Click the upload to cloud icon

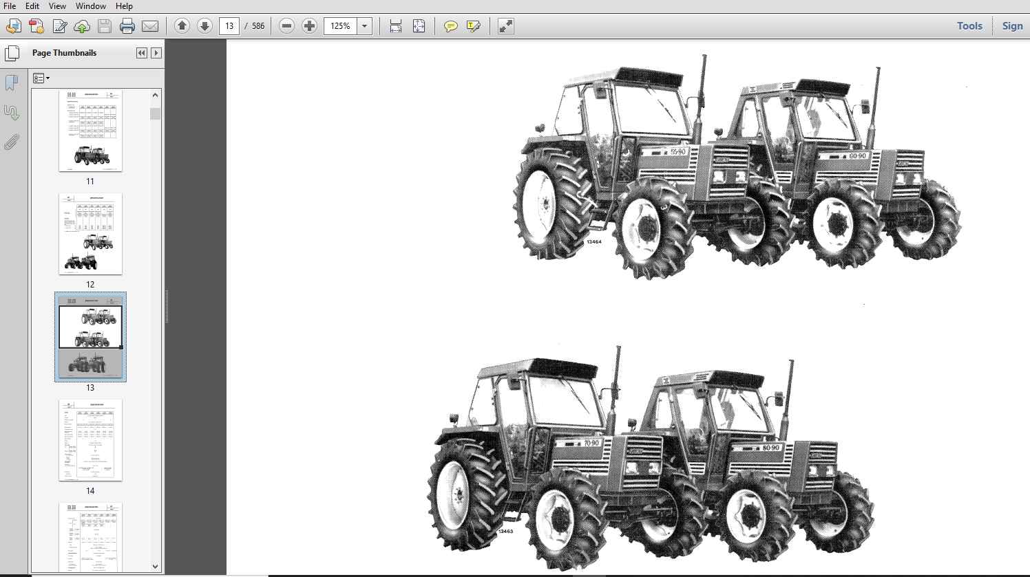[x=82, y=26]
